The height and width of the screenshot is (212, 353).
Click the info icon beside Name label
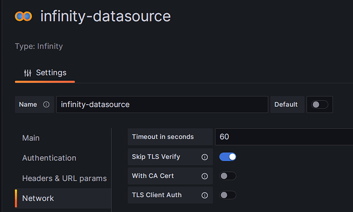pyautogui.click(x=46, y=104)
